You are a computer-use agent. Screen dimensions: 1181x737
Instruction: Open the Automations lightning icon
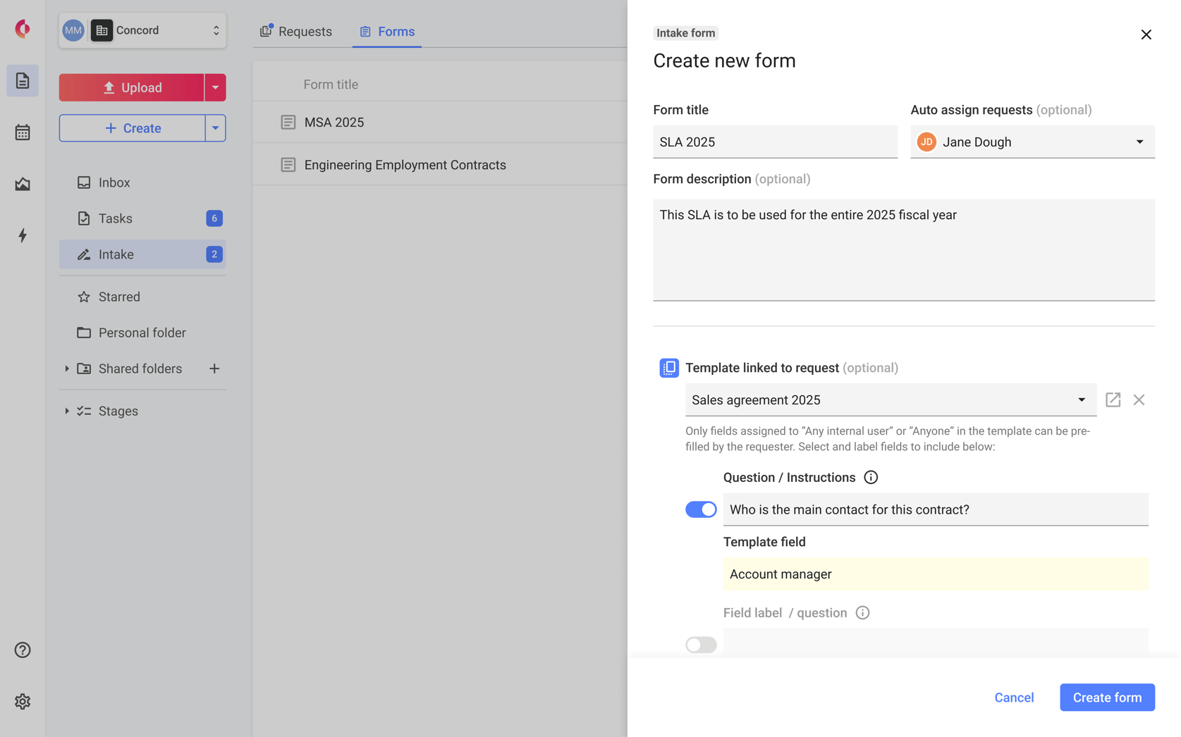pyautogui.click(x=22, y=236)
